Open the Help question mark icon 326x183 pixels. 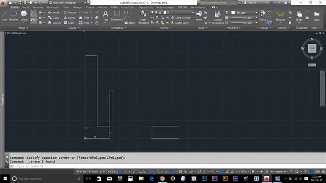[x=286, y=3]
